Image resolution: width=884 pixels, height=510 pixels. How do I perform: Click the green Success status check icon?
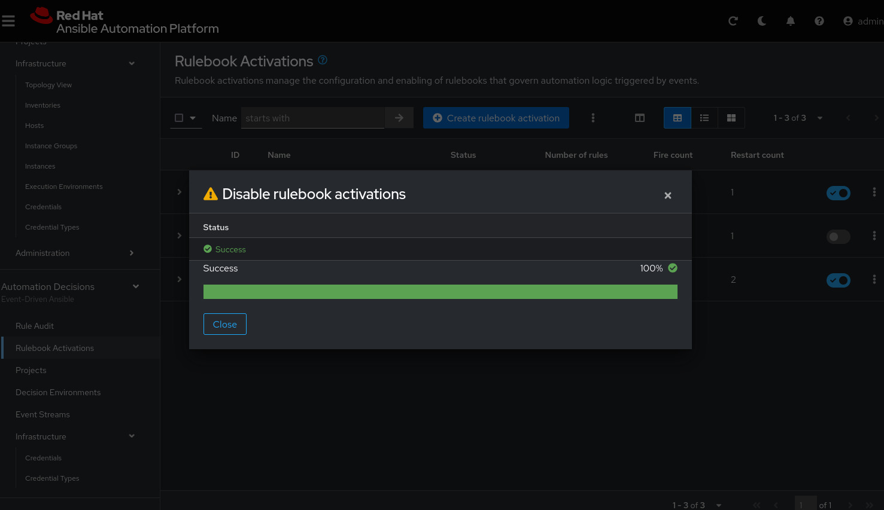[208, 249]
